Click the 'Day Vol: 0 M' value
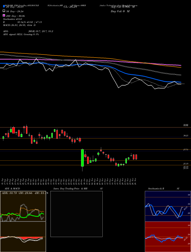This screenshot has width=191, height=252. tap(120, 11)
